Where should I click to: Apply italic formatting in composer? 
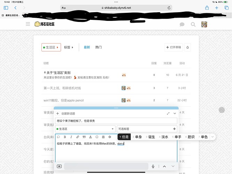coord(71,137)
